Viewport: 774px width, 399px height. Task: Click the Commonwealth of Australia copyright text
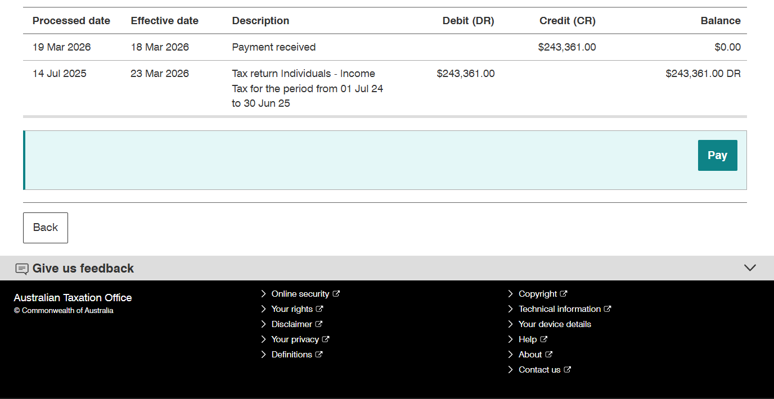point(64,311)
